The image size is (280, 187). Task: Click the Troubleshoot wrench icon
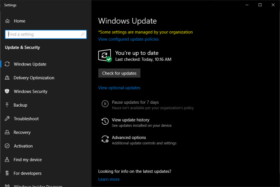[x=7, y=119]
